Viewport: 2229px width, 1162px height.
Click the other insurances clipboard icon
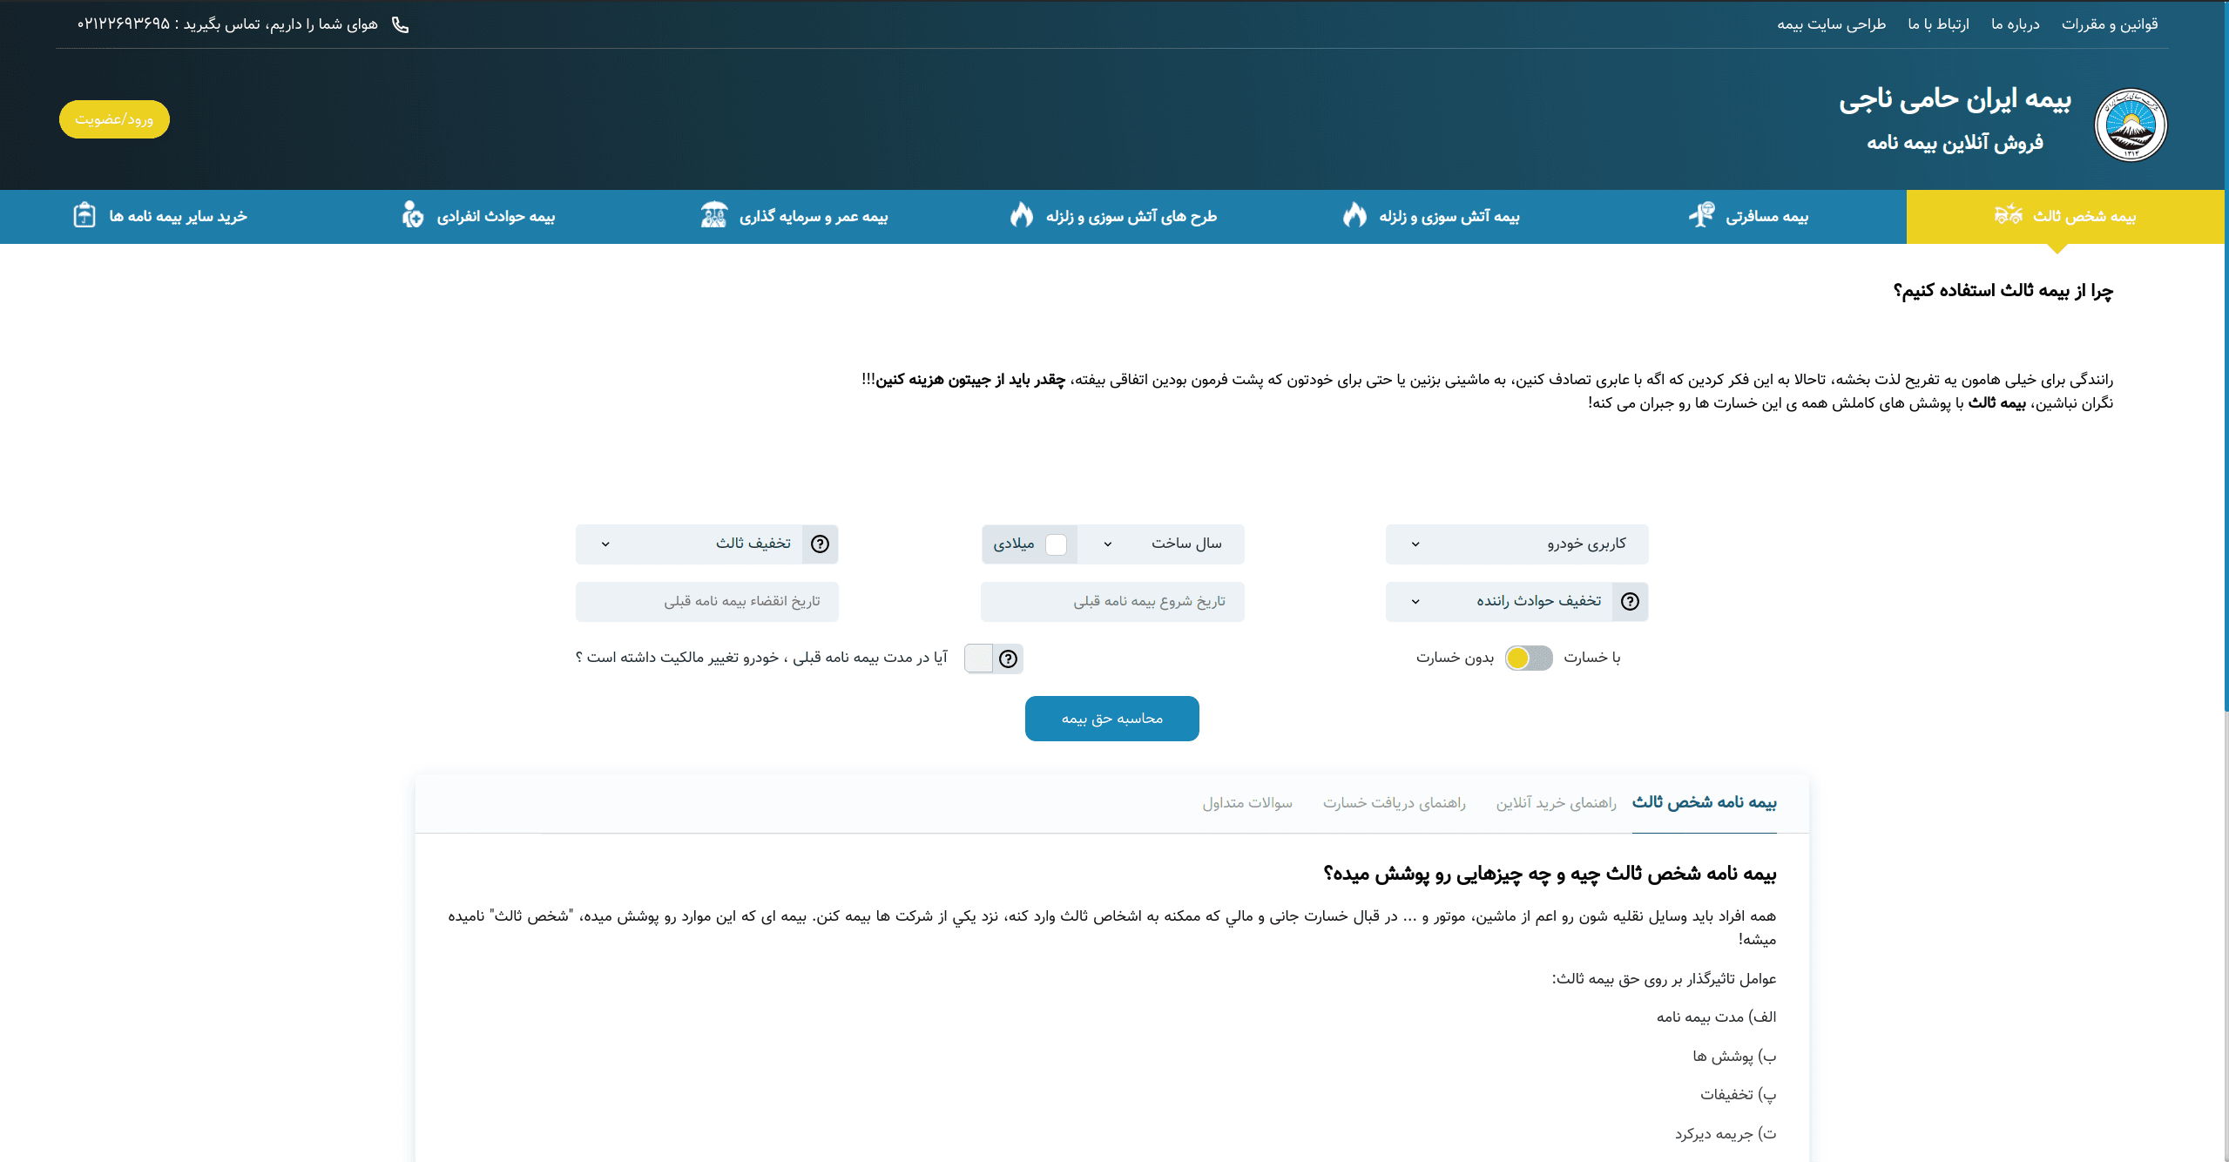pos(84,214)
